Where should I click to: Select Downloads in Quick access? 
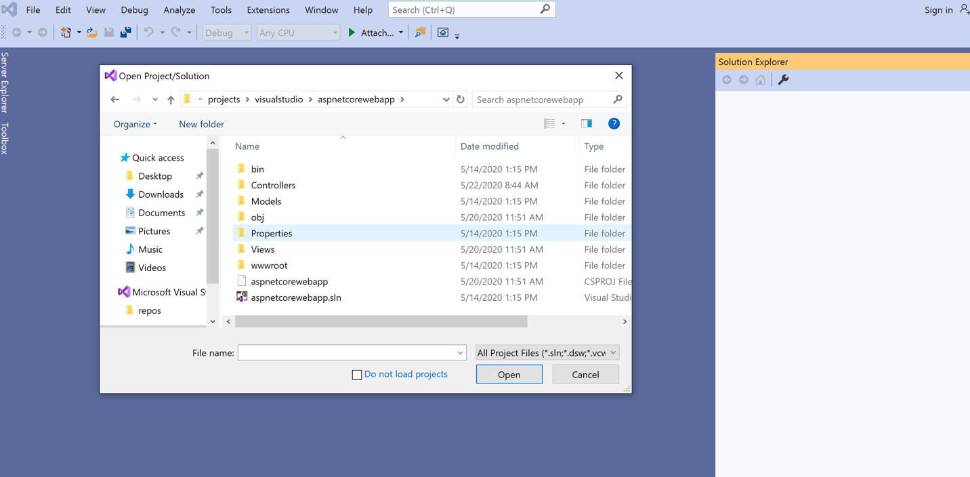coord(161,194)
